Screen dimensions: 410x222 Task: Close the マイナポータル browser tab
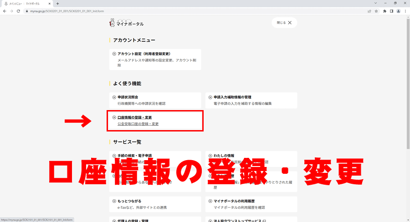pyautogui.click(x=49, y=4)
